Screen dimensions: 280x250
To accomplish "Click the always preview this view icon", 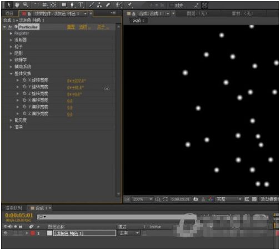I will tap(127, 199).
